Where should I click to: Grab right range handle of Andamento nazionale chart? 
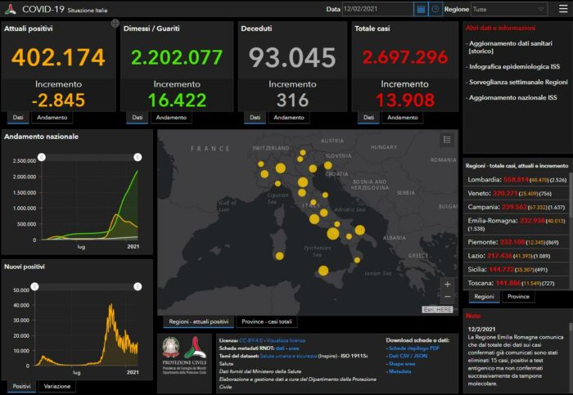click(x=138, y=157)
